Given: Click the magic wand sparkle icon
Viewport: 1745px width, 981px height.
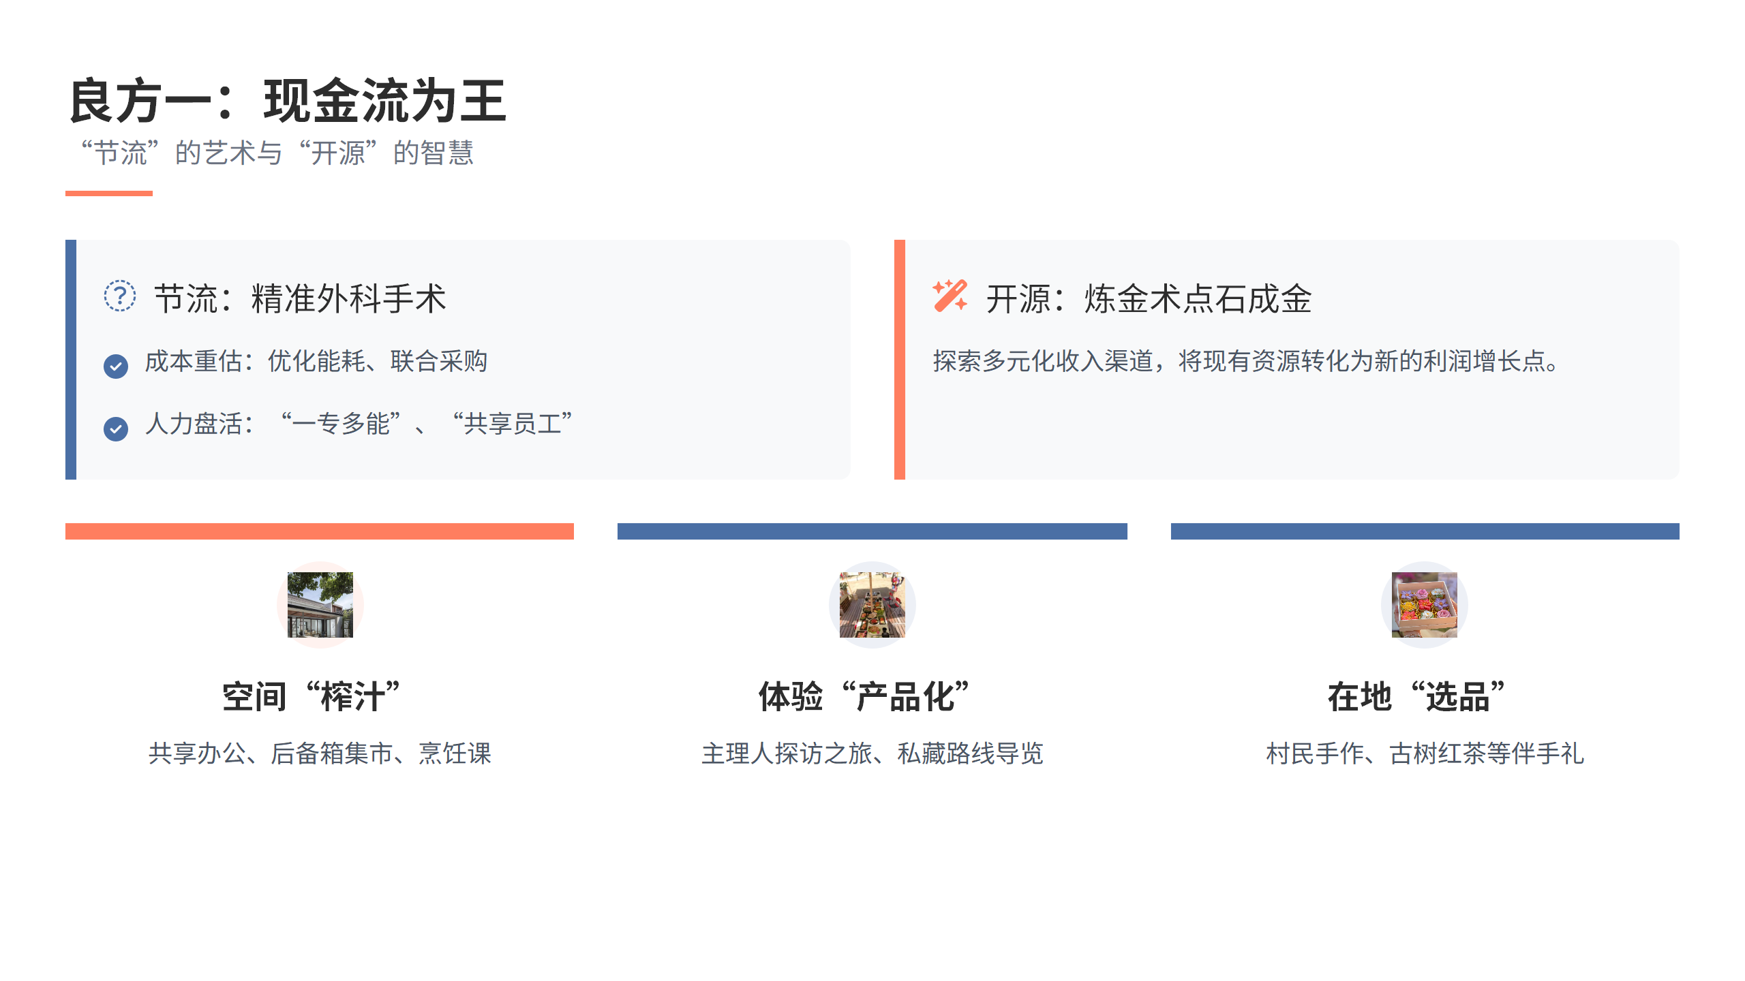Looking at the screenshot, I should (950, 296).
